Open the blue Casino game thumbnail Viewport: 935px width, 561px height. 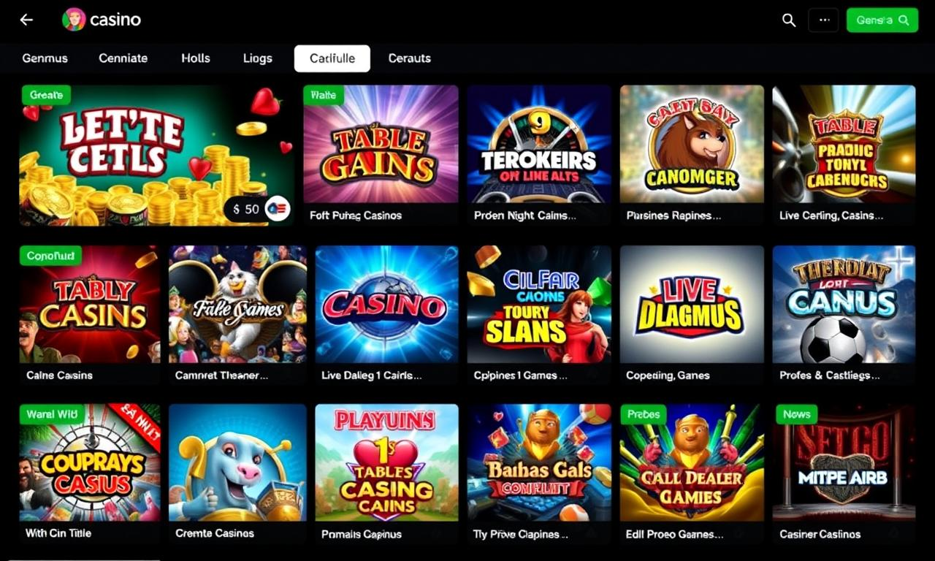click(386, 304)
